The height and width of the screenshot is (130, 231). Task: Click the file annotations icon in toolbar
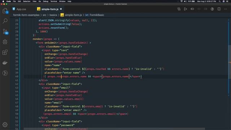[x=212, y=9]
